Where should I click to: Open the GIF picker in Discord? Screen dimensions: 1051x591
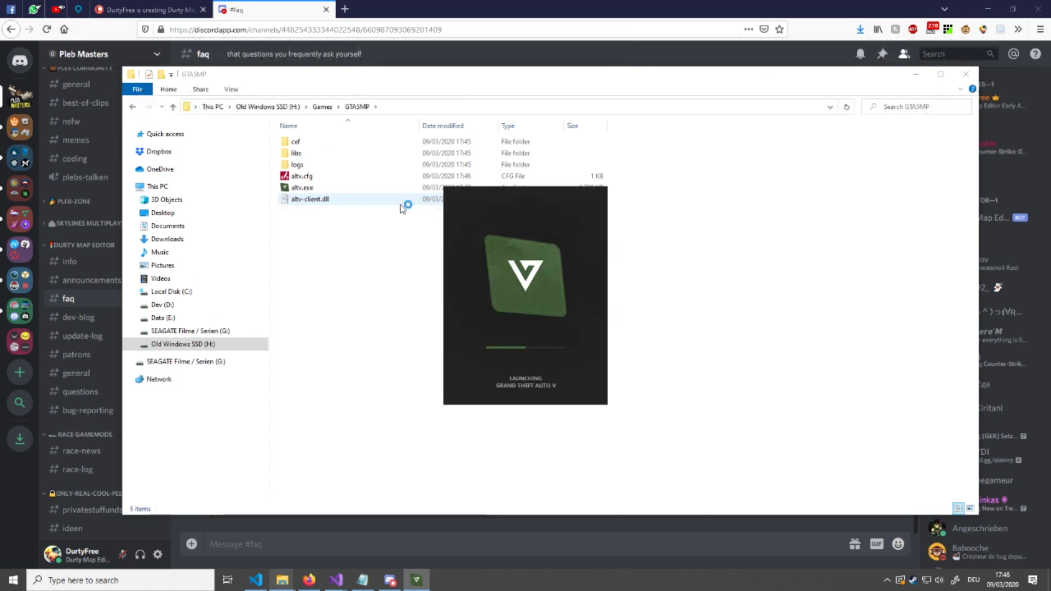point(877,544)
